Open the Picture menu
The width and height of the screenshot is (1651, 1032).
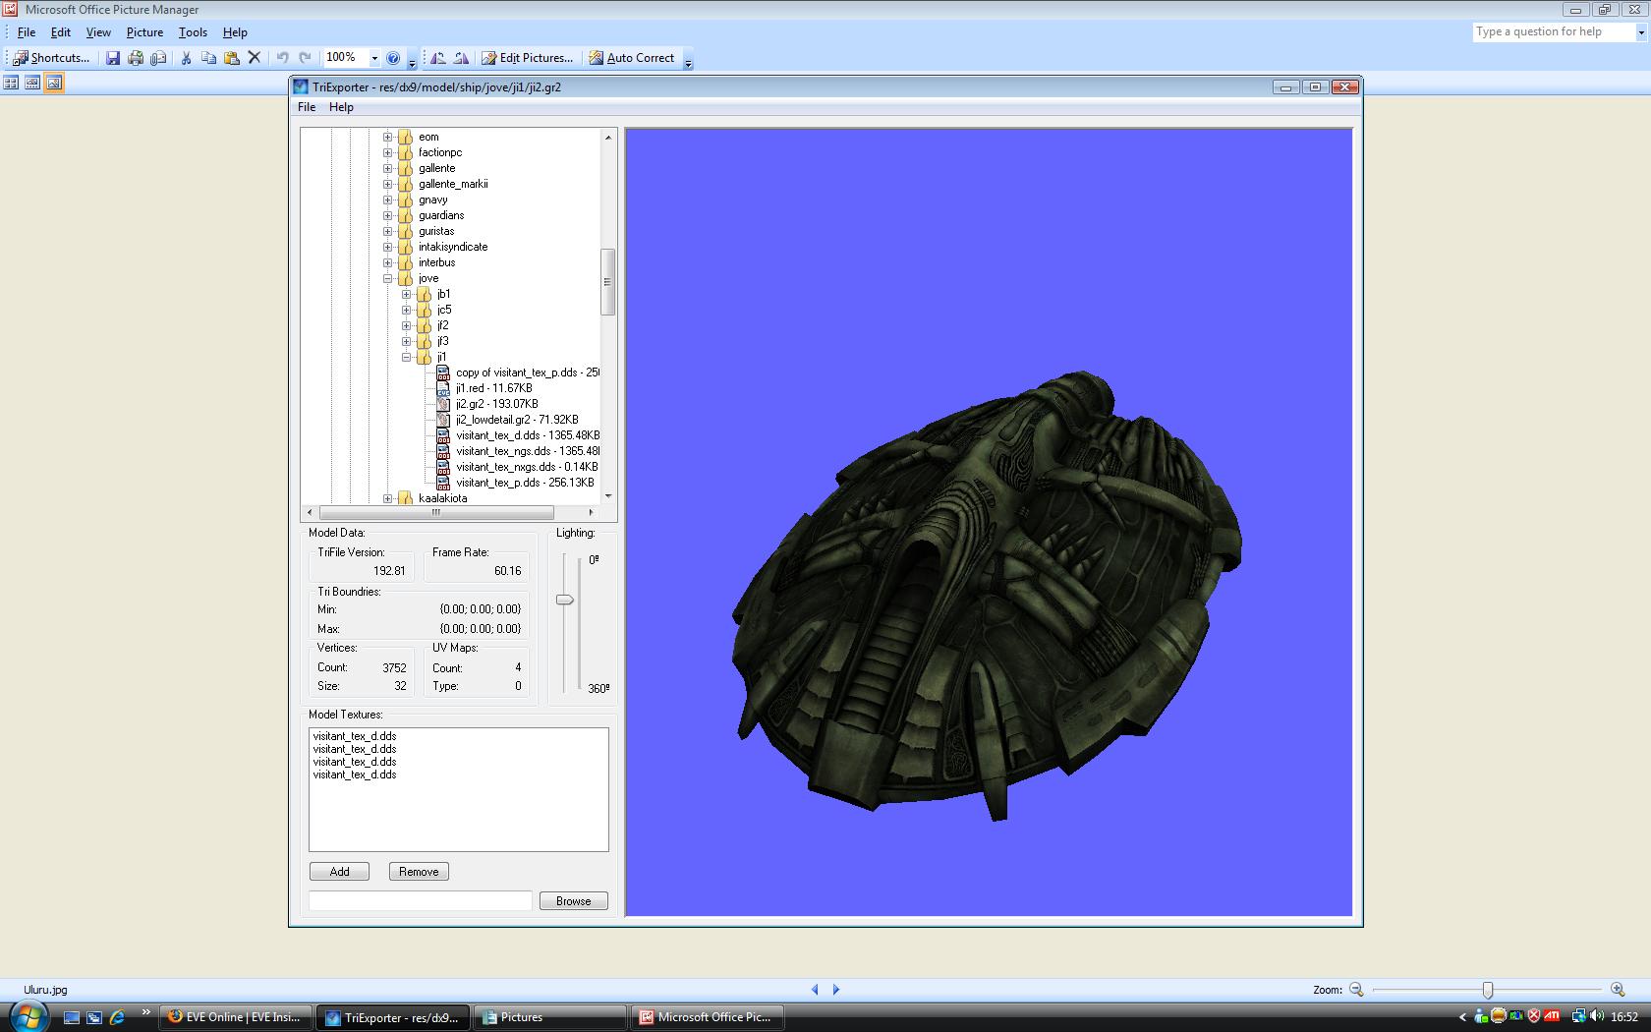click(144, 32)
